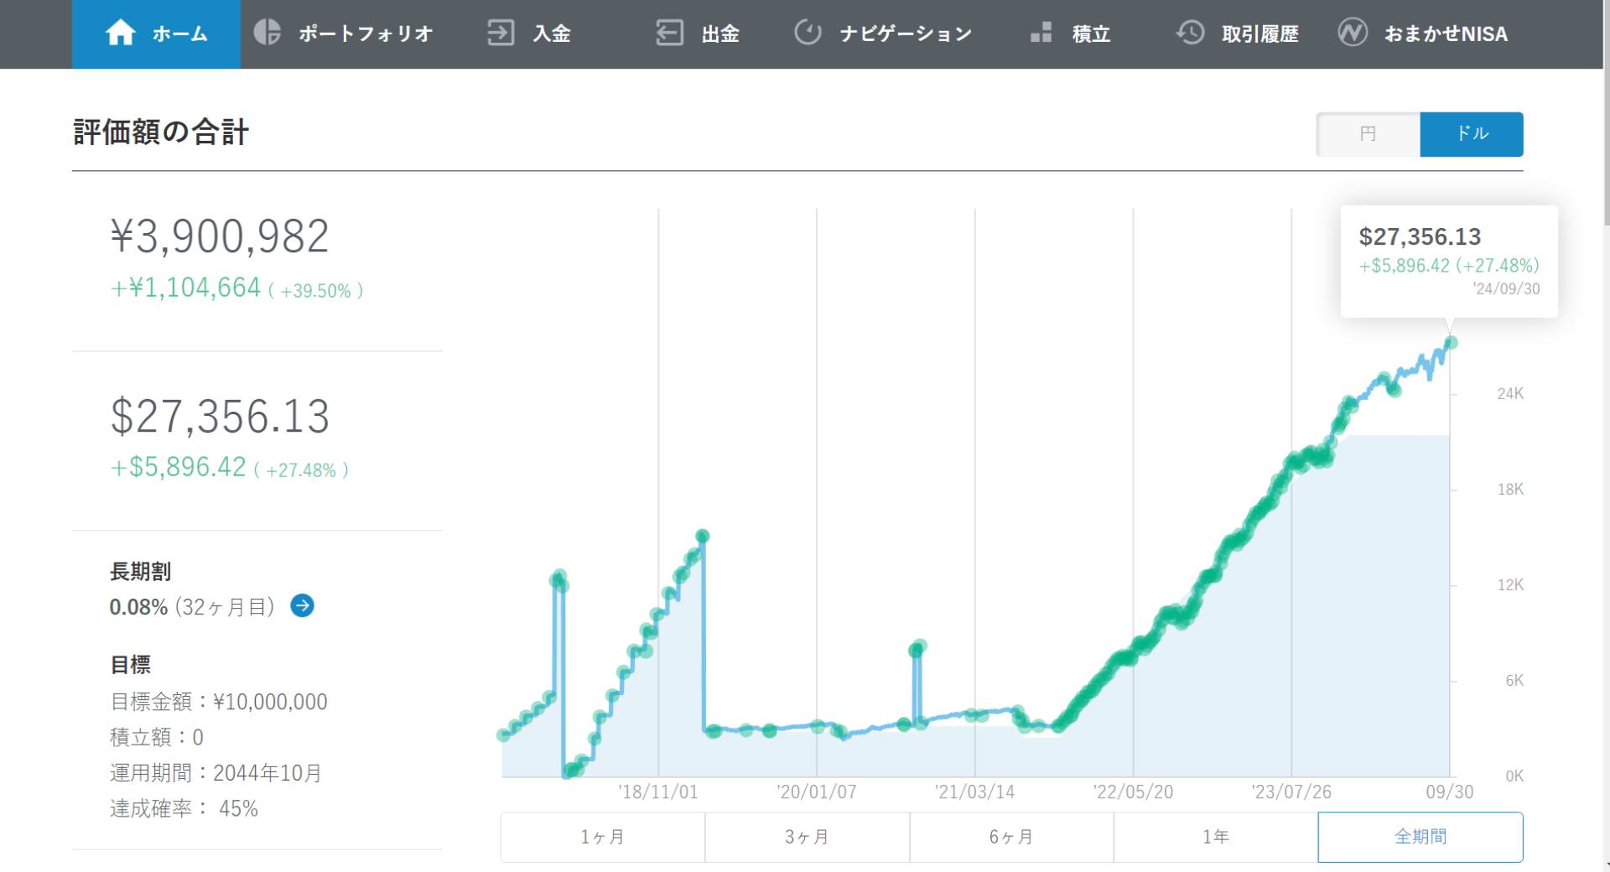This screenshot has width=1610, height=872.
Task: Click the portfolio pie chart icon
Action: (267, 33)
